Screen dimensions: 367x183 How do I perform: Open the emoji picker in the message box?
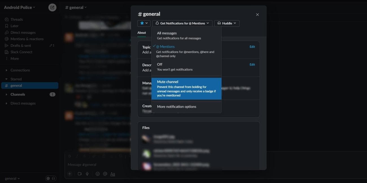click(x=97, y=174)
